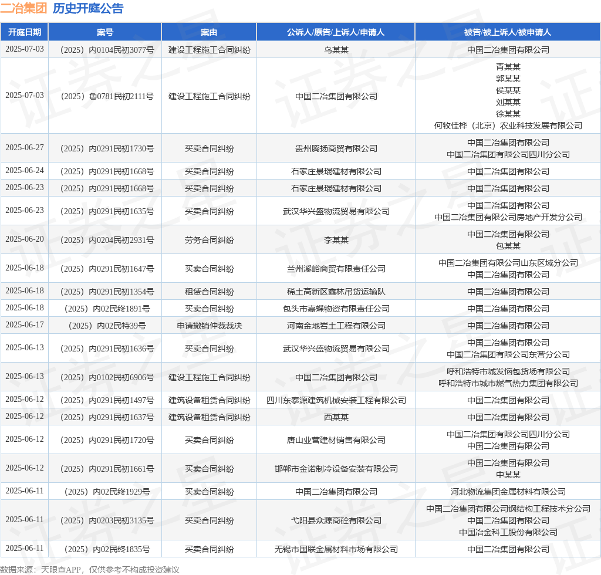Image resolution: width=601 pixels, height=575 pixels.
Task: Click defendant 何牧佳桦(北京)农业科技发展有限公司
Action: pos(508,126)
